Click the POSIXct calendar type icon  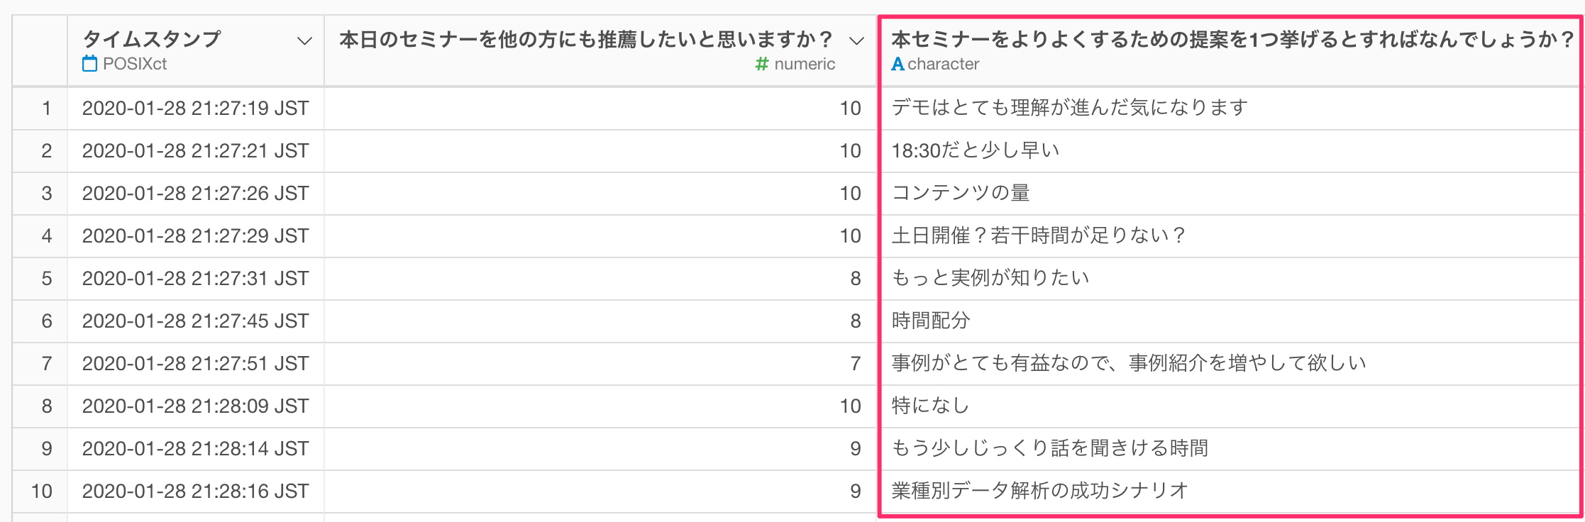pos(89,64)
